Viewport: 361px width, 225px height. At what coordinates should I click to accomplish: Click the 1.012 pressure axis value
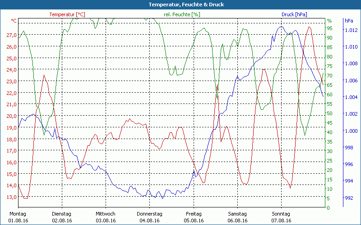(351, 30)
